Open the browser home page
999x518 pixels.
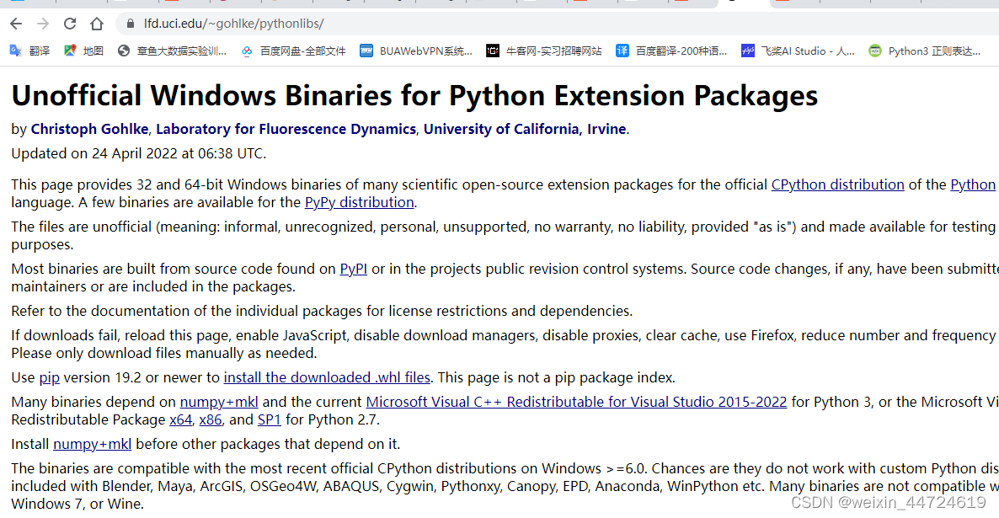pos(97,24)
